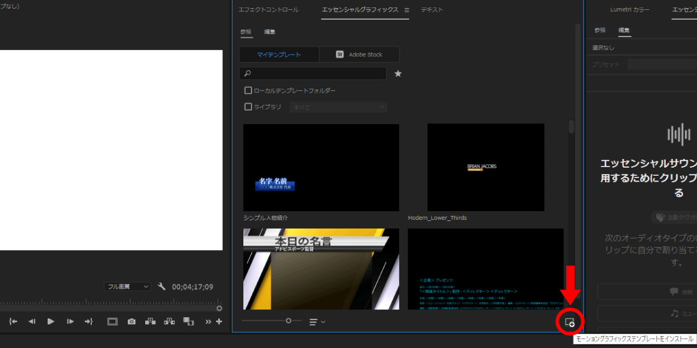Click the 会話 audio type button

(x=647, y=292)
